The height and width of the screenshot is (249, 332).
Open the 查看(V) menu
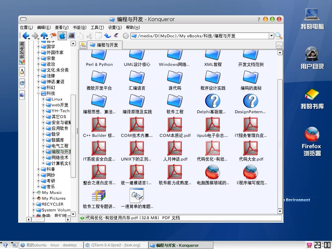(x=62, y=27)
